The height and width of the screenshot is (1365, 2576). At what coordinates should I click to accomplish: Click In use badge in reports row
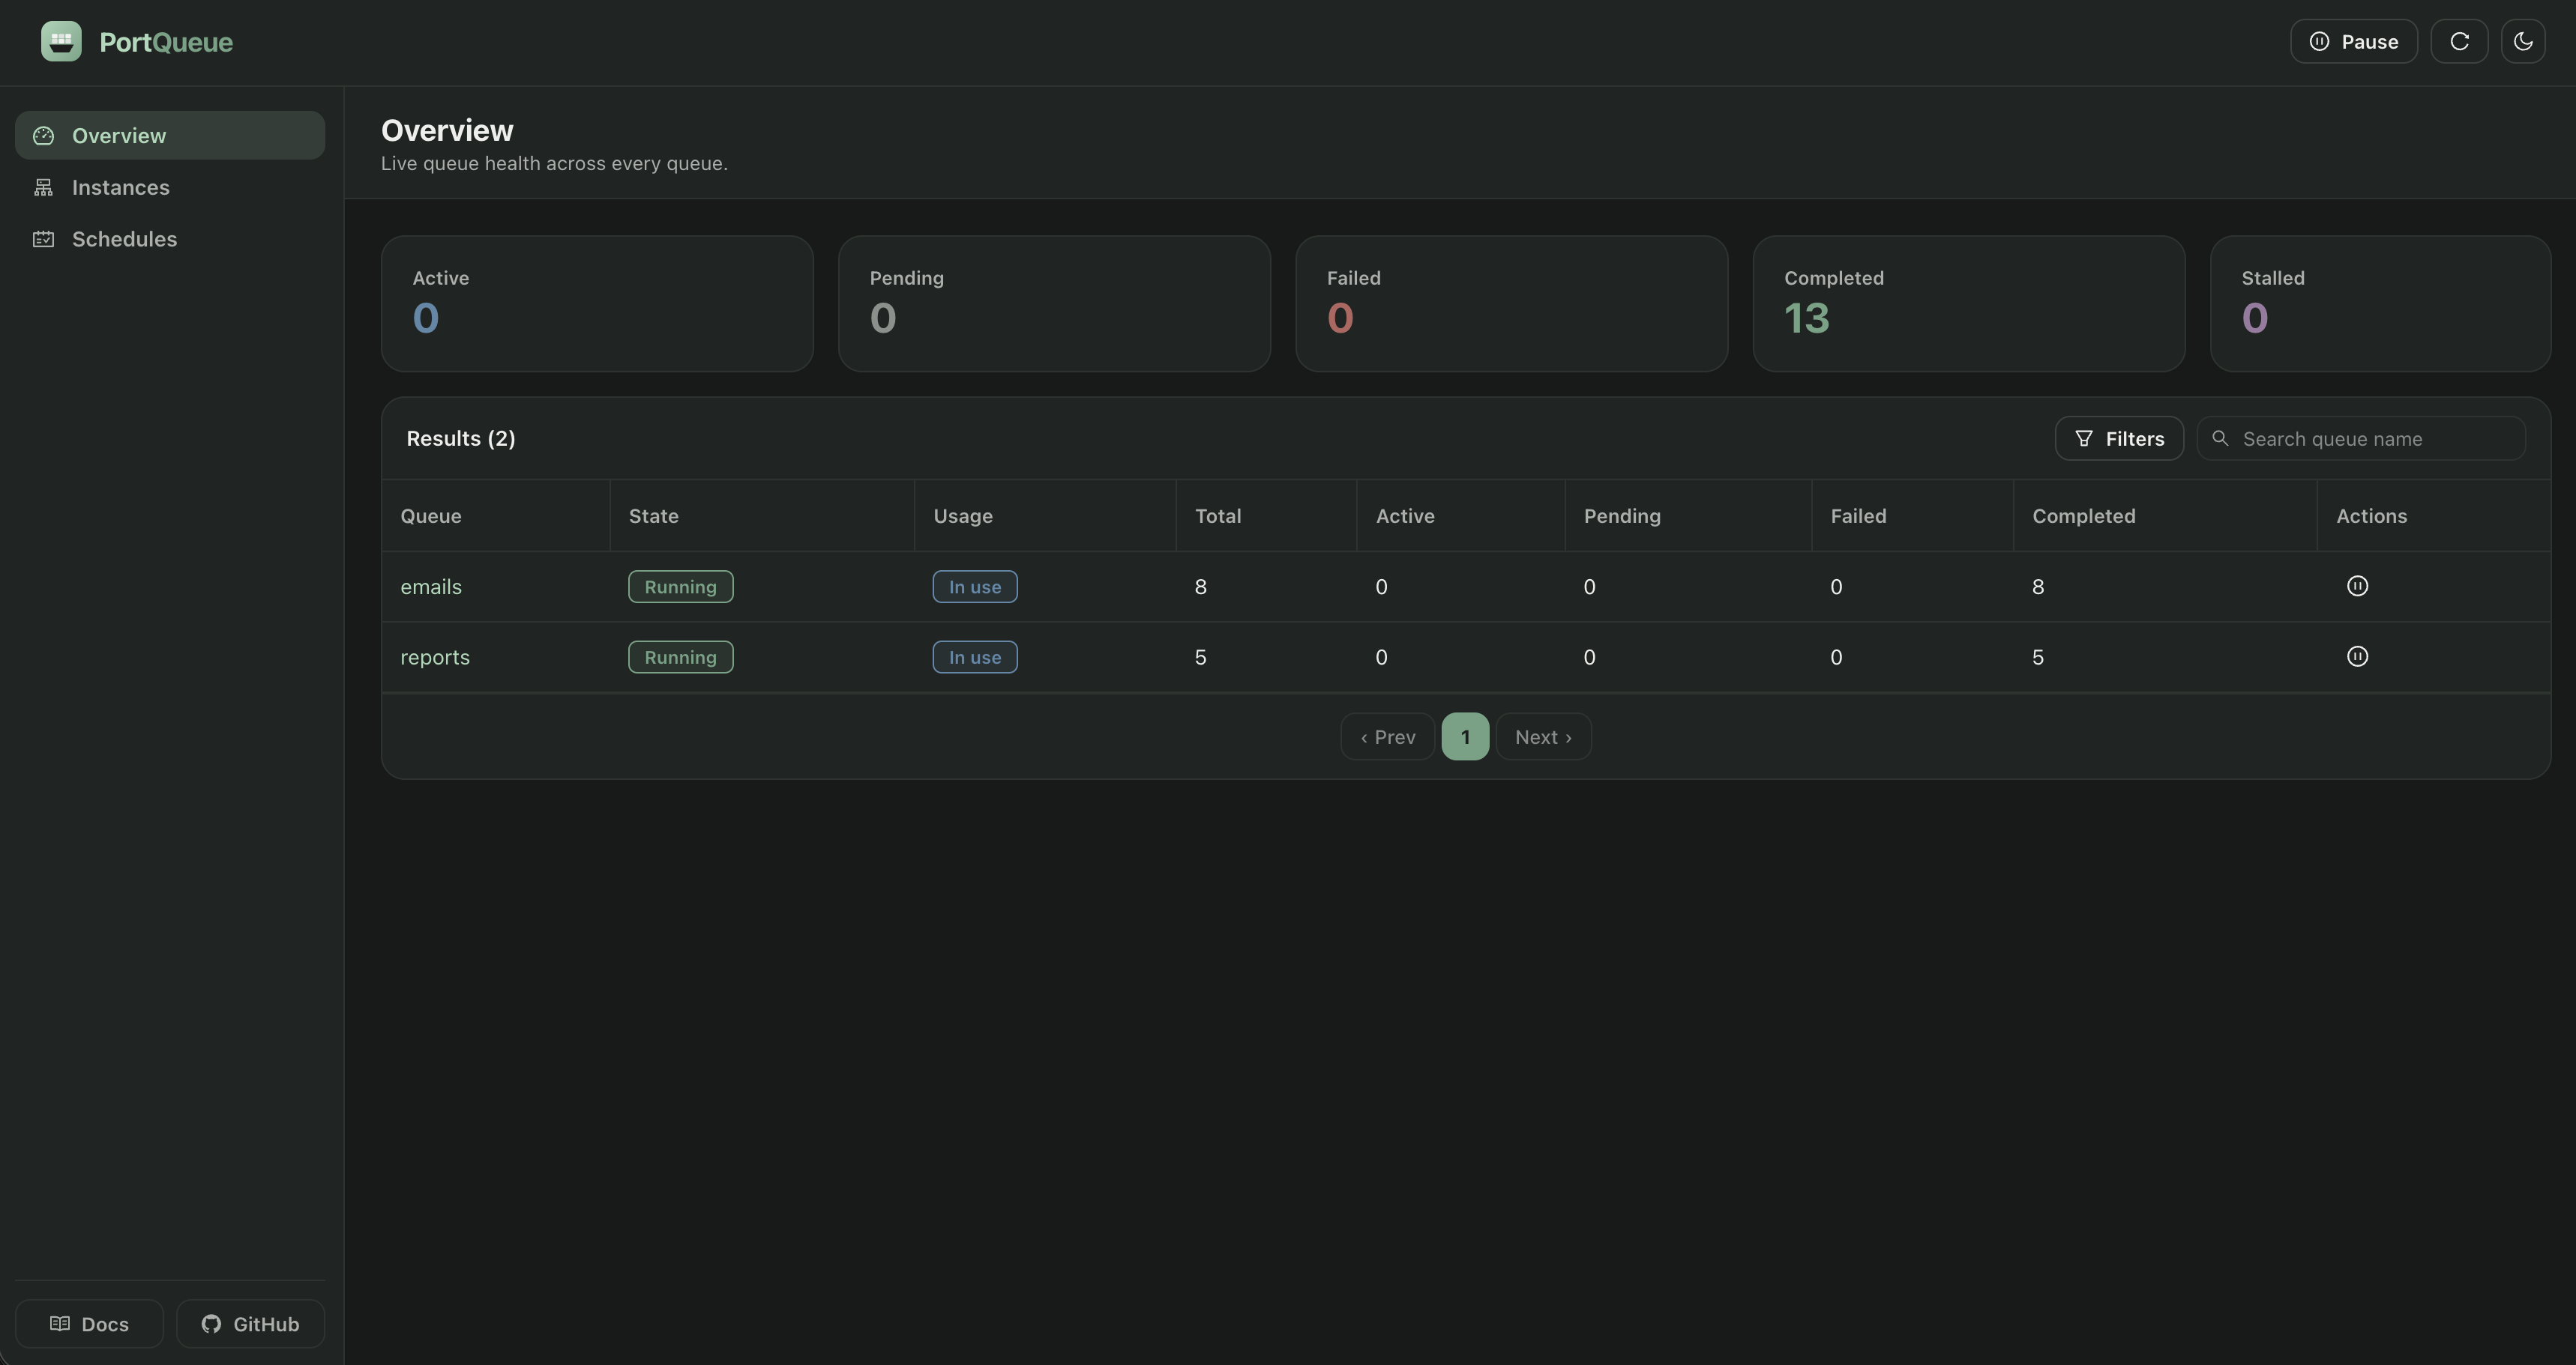click(975, 656)
